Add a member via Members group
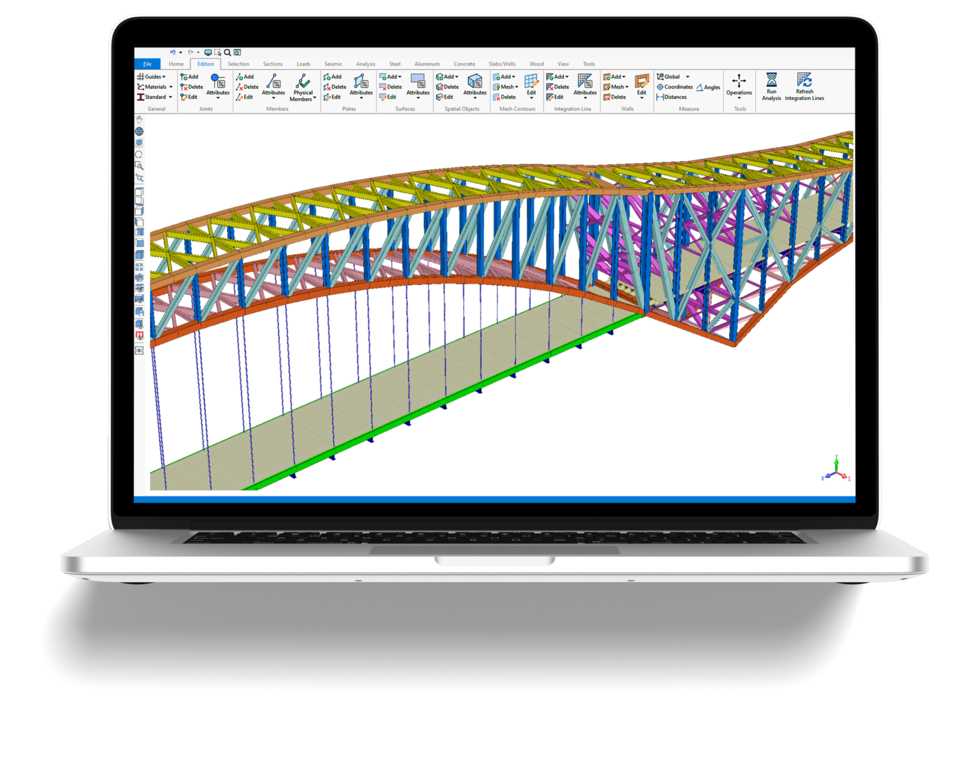 [x=245, y=76]
